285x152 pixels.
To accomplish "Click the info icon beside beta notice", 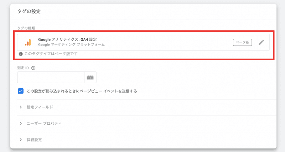I will (21, 54).
